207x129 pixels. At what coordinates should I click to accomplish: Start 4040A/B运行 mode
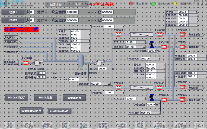[x=16, y=97]
